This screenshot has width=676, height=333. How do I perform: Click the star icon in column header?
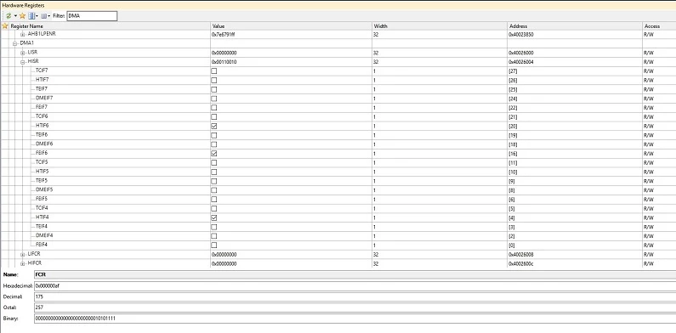click(x=5, y=25)
